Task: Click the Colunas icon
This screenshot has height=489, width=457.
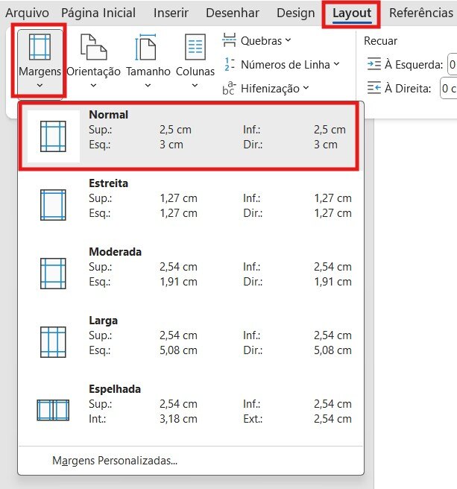Action: (x=195, y=48)
